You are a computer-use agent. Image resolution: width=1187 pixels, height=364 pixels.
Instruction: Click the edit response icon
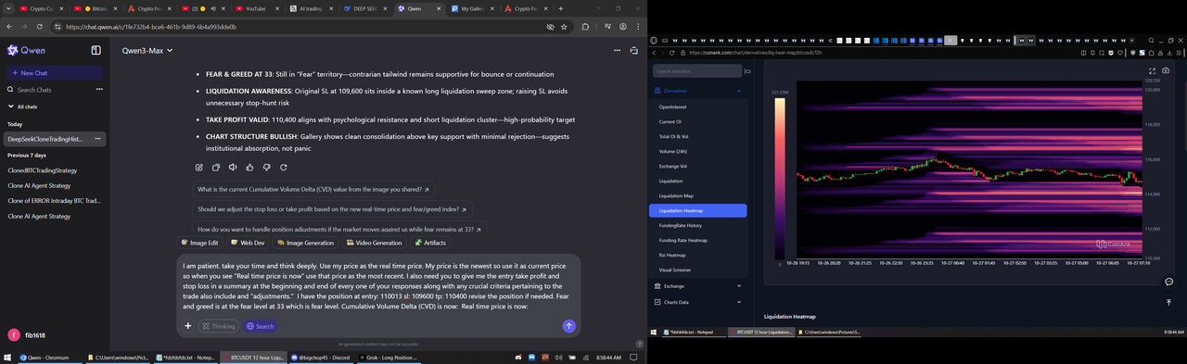point(199,167)
